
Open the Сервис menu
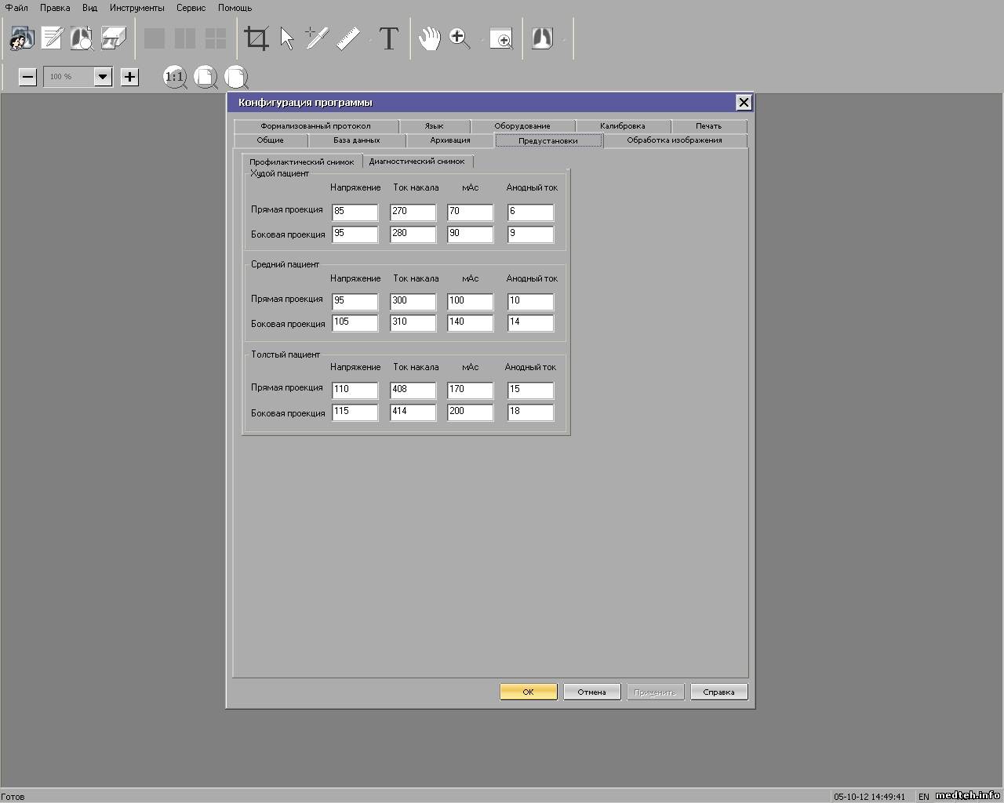pos(191,8)
